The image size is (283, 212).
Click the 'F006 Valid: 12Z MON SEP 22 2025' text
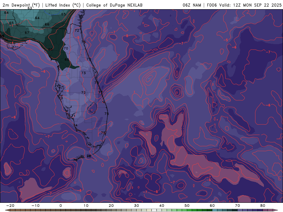pos(244,5)
